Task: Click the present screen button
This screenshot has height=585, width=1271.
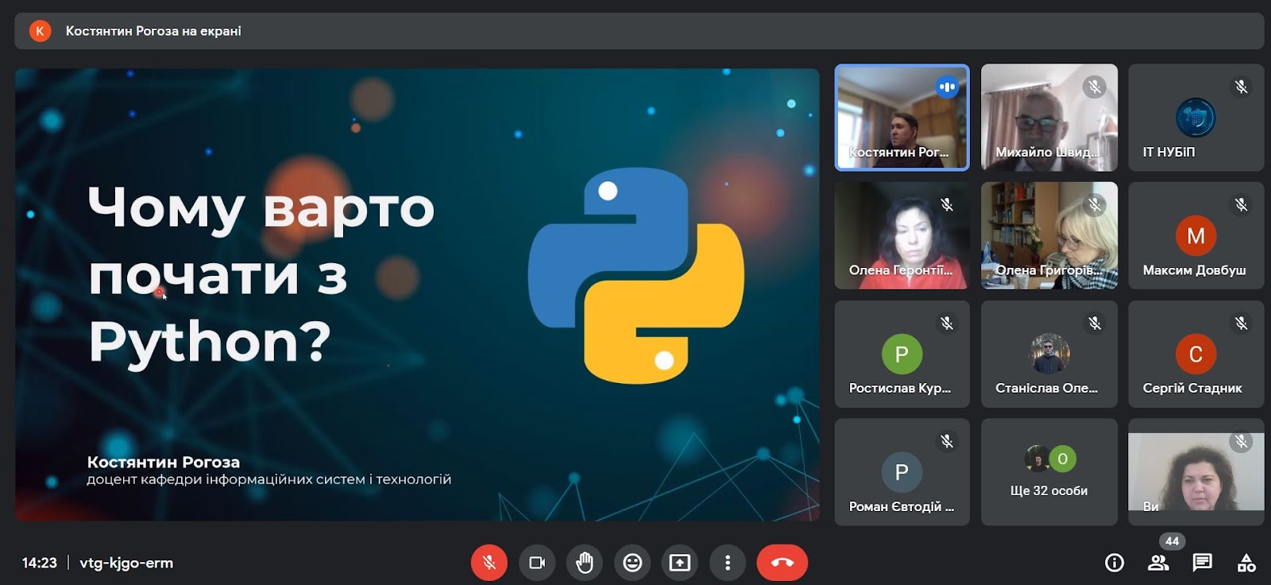Action: (x=680, y=563)
